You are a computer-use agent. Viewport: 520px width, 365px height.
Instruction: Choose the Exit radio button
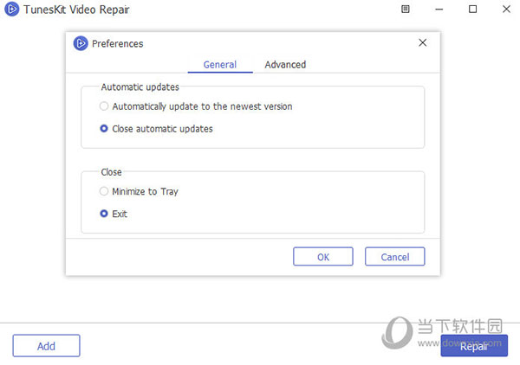pos(104,214)
